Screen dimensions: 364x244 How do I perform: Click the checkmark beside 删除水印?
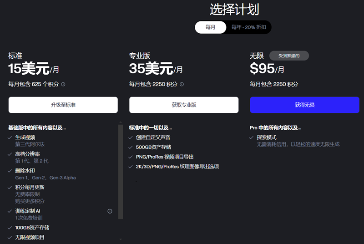(10, 171)
